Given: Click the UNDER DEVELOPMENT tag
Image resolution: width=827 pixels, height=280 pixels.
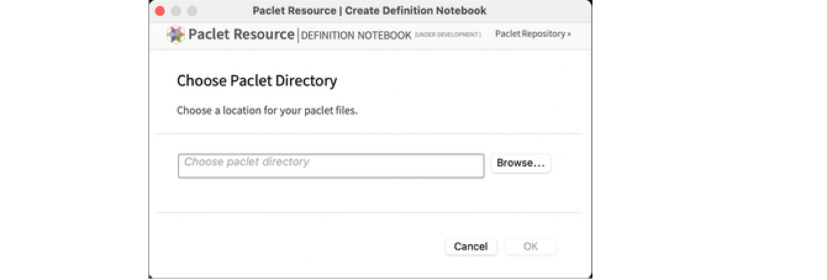Looking at the screenshot, I should click(447, 35).
